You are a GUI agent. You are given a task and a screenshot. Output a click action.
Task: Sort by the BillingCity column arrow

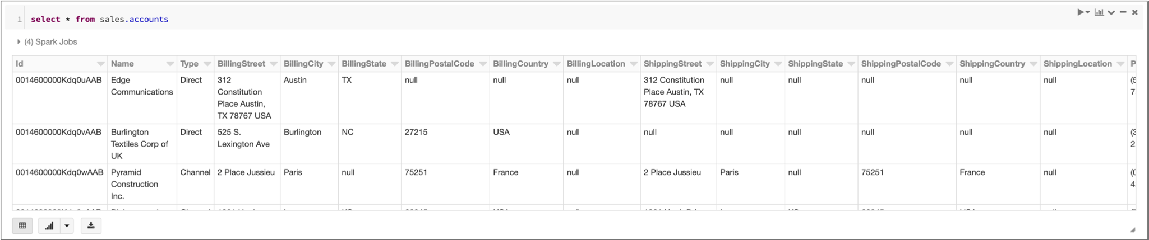coord(331,64)
